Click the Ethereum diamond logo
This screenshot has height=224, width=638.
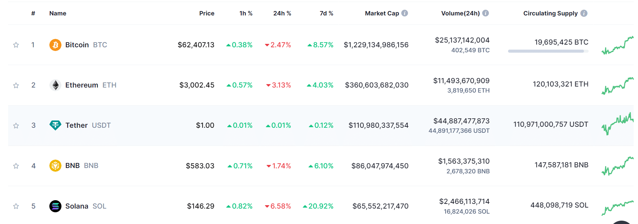(x=55, y=85)
